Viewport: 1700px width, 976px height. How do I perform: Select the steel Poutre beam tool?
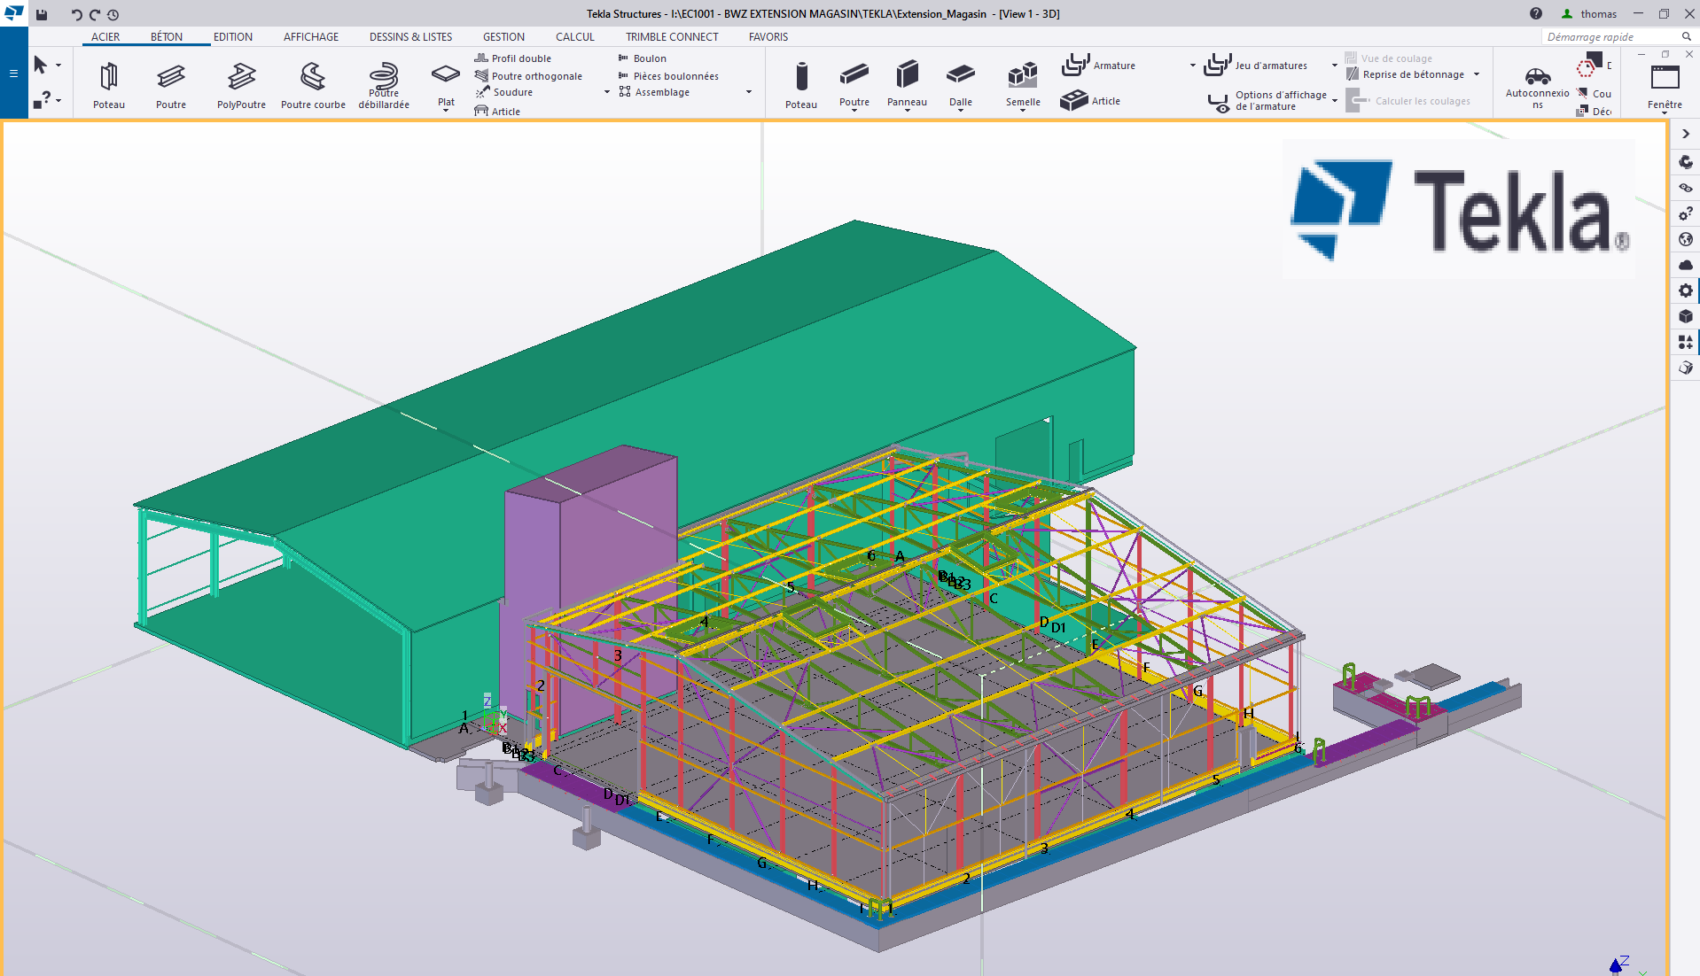171,85
